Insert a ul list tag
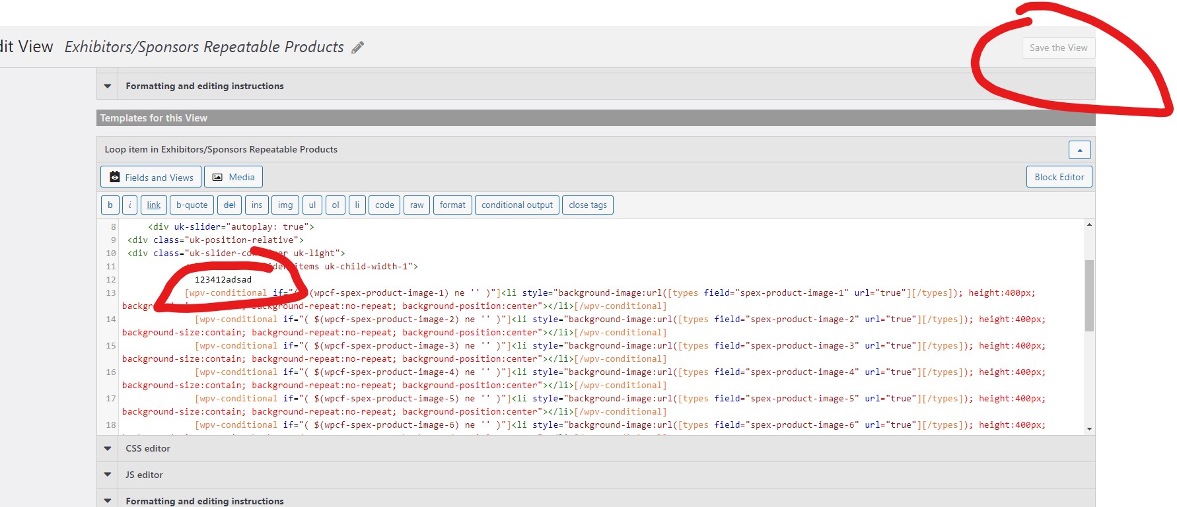The image size is (1177, 507). coord(312,205)
